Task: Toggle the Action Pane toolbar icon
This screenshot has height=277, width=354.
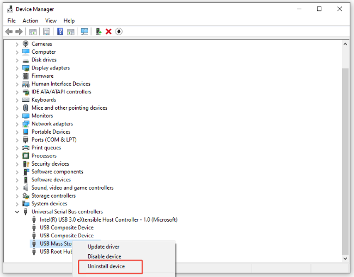Action: point(71,32)
